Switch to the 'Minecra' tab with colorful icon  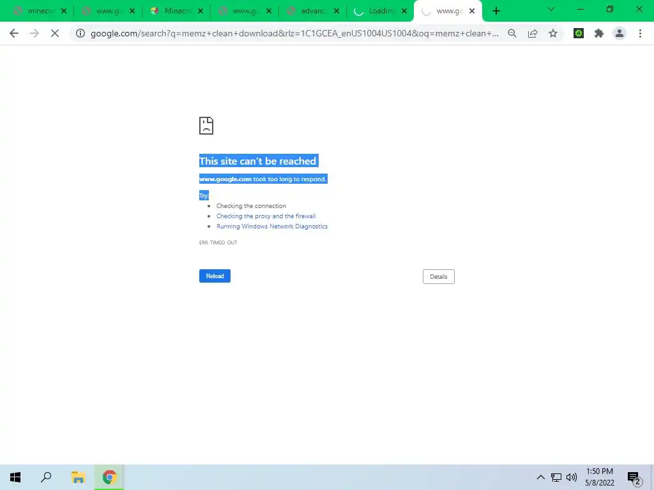point(175,11)
